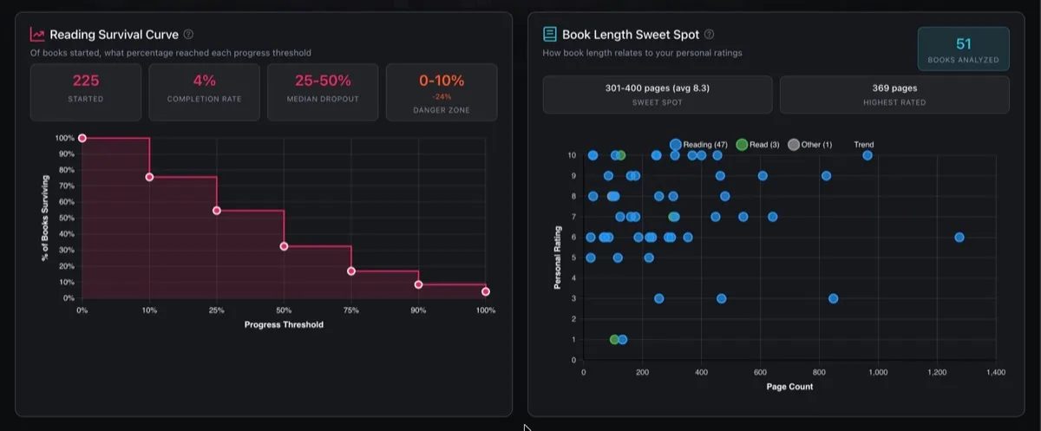Click survival curve point at 50% threshold
This screenshot has width=1041, height=431.
pos(284,246)
